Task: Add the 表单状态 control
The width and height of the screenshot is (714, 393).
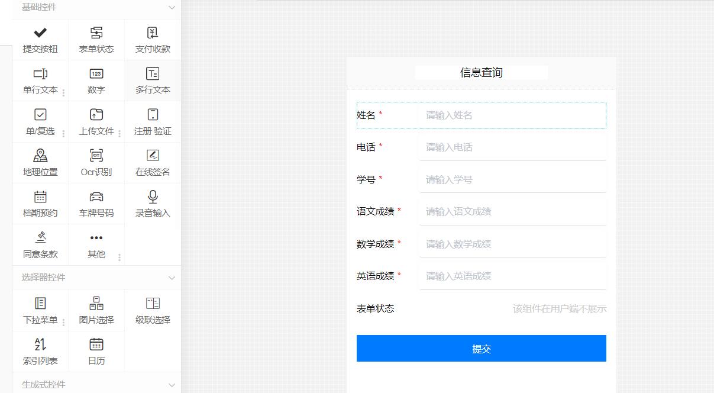Action: coord(96,40)
